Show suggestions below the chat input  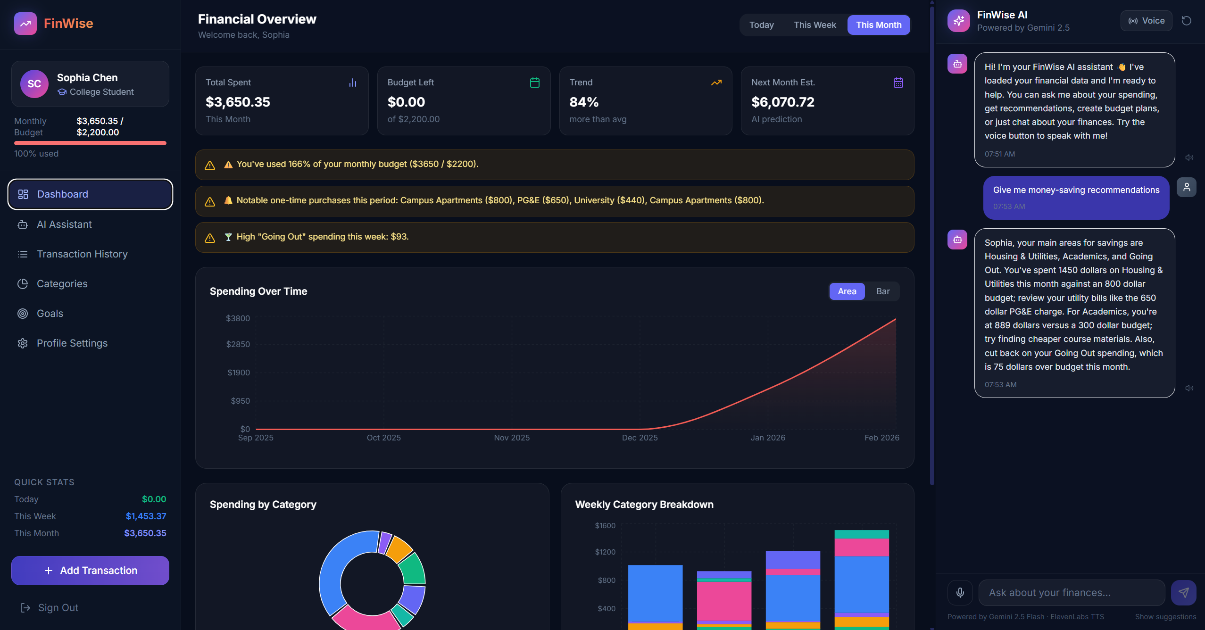(x=1165, y=617)
